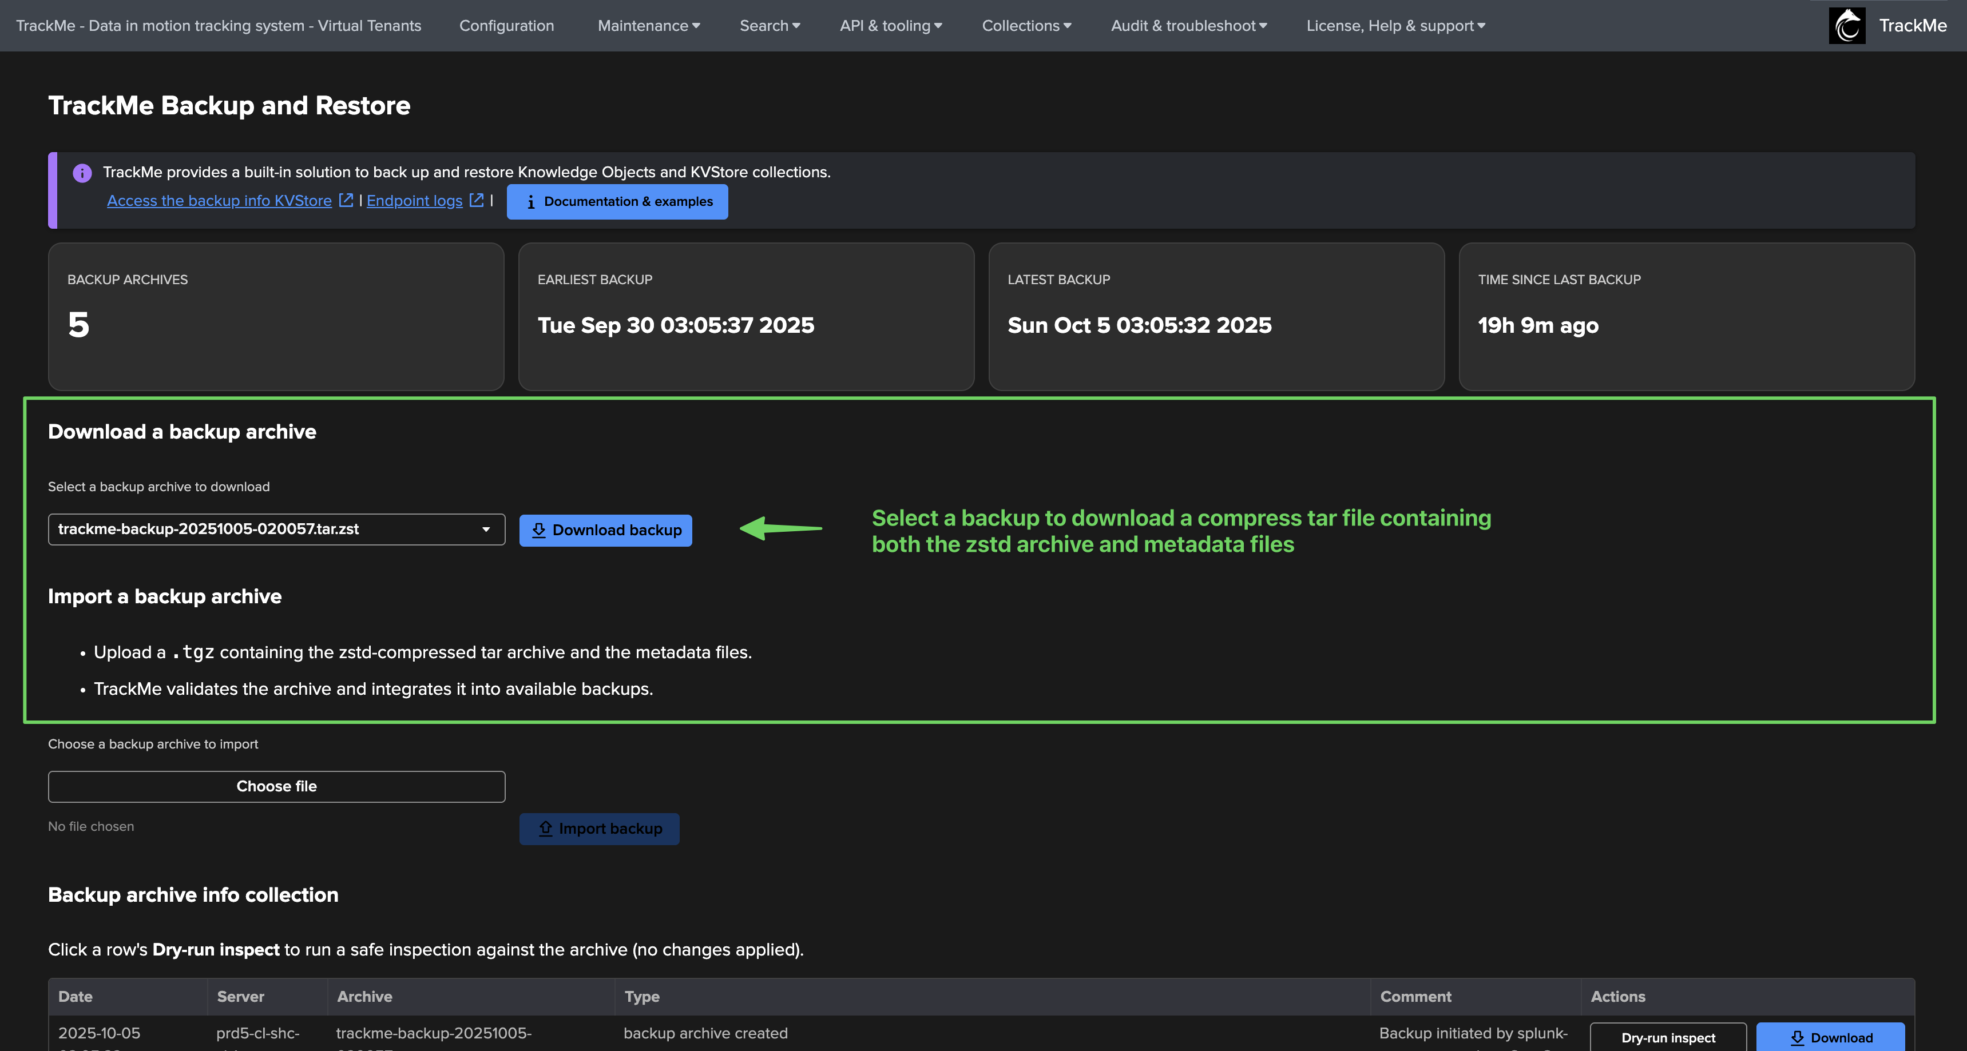The image size is (1967, 1051).
Task: Click external link icon beside backup info KVStore
Action: pyautogui.click(x=346, y=200)
